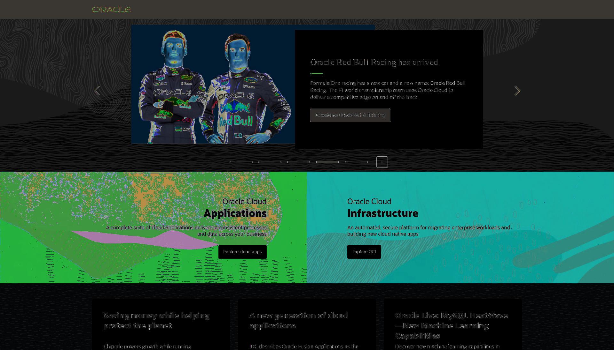Click the Formula One racing description paragraph
Image resolution: width=614 pixels, height=350 pixels.
[388, 90]
